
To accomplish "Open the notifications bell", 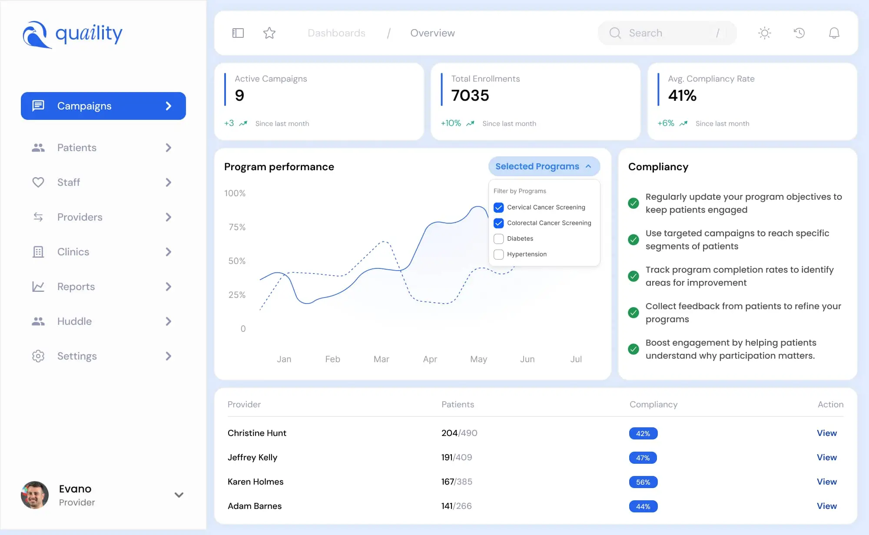I will [x=834, y=33].
